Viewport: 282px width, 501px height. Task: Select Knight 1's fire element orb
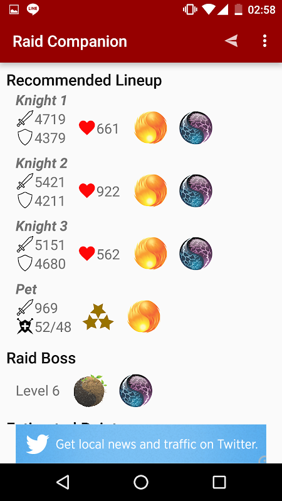[x=150, y=127]
